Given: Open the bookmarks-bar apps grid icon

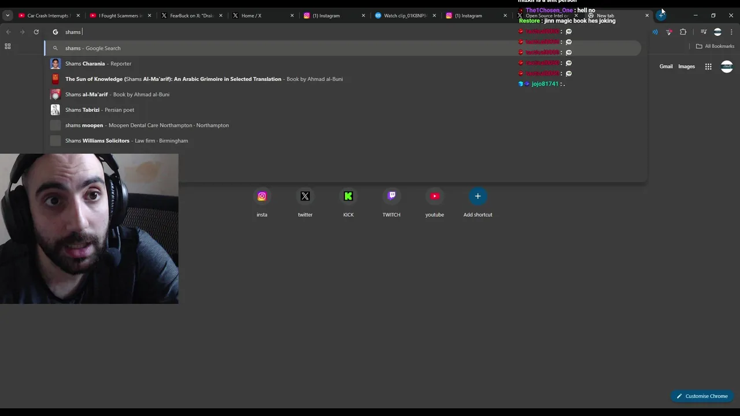Looking at the screenshot, I should (8, 46).
